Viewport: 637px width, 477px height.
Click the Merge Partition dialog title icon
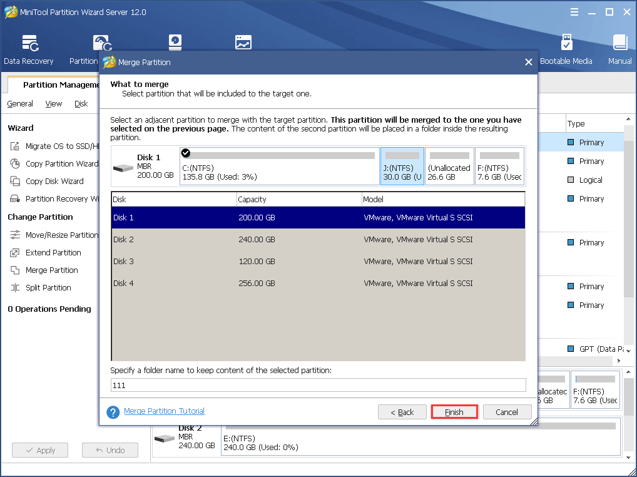point(109,62)
